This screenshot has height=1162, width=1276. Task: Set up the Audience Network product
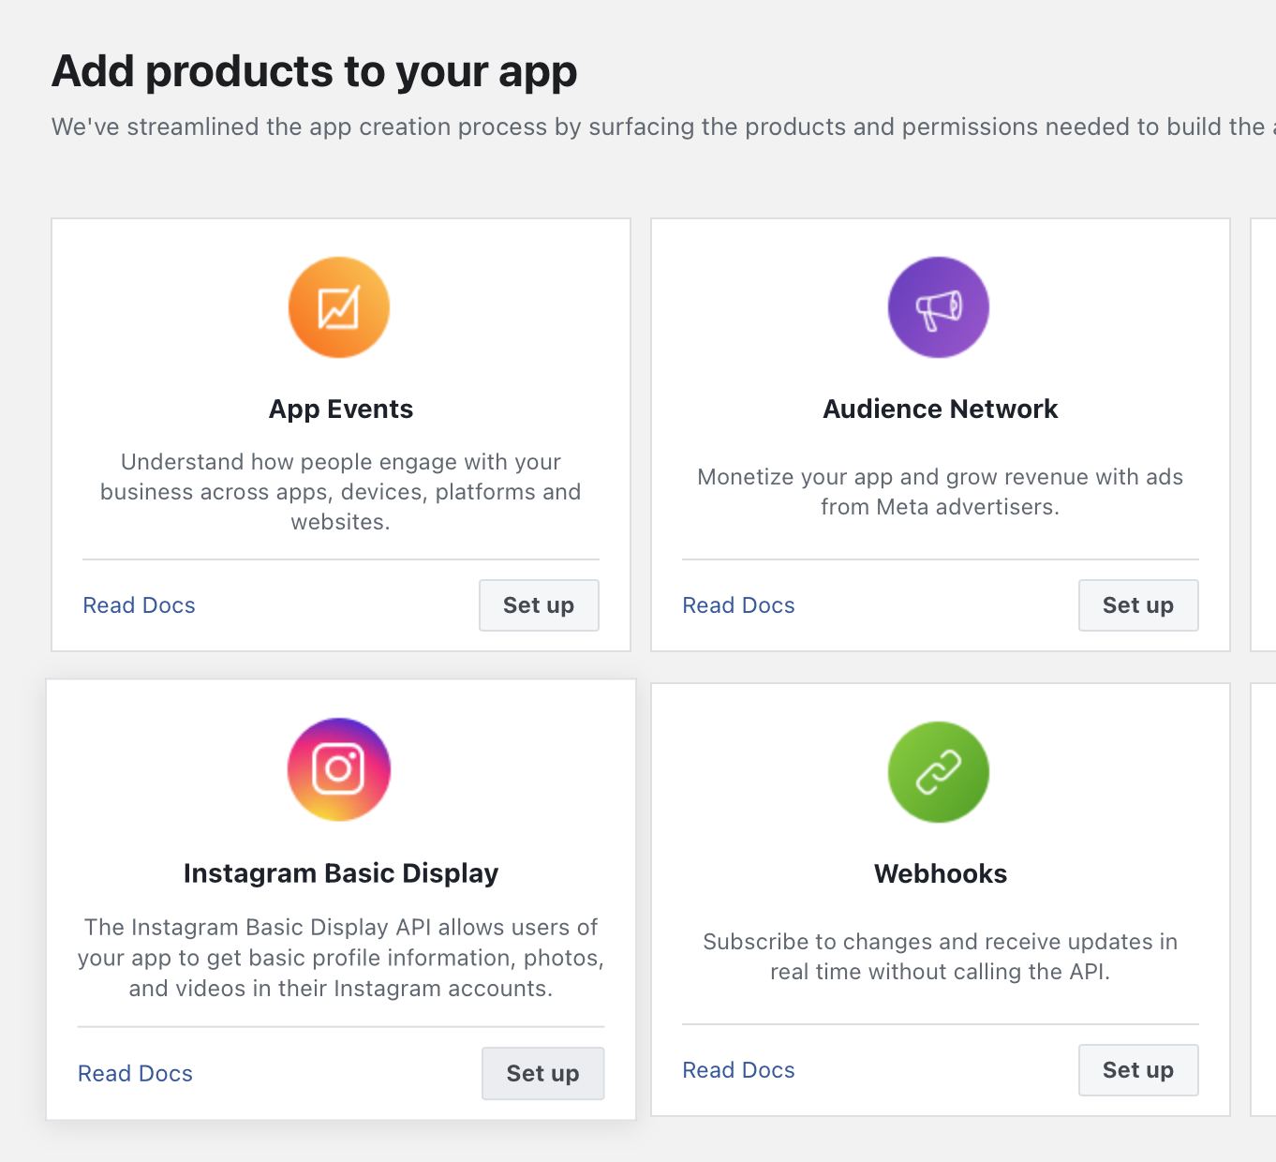click(x=1138, y=605)
